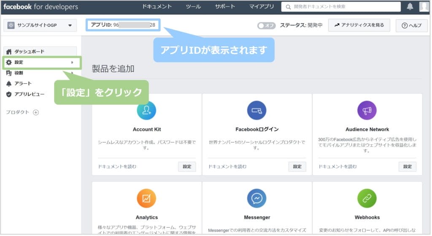Viewport: 432px width, 236px height.
Task: Click the アラート bell icon in sidebar
Action: [9, 84]
